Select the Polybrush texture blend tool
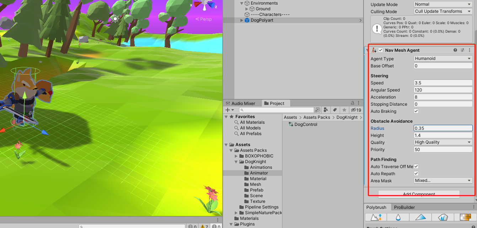This screenshot has width=477, height=228. pyautogui.click(x=465, y=217)
